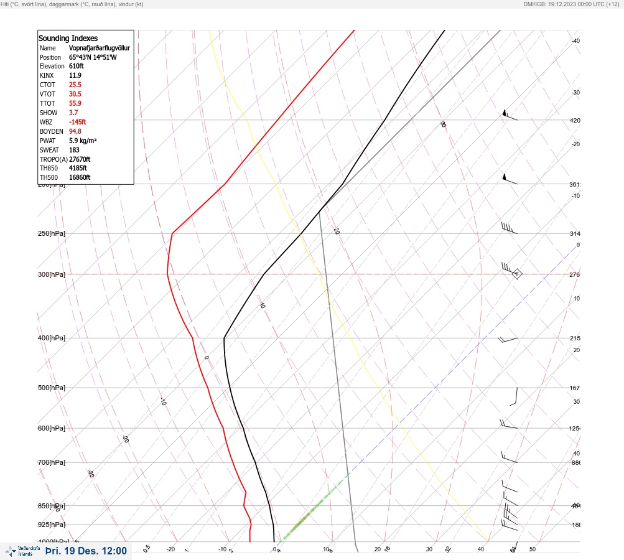Click the red CTOT value 25.5
This screenshot has height=560, width=624.
[75, 85]
